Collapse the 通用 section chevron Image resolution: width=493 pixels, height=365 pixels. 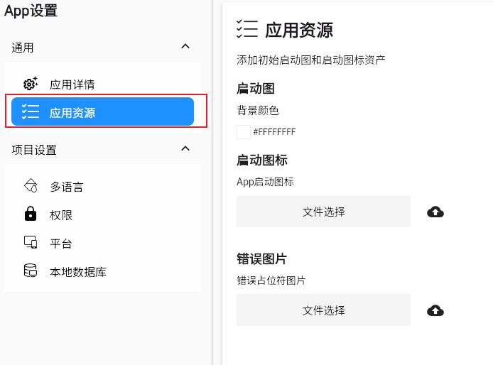[185, 47]
